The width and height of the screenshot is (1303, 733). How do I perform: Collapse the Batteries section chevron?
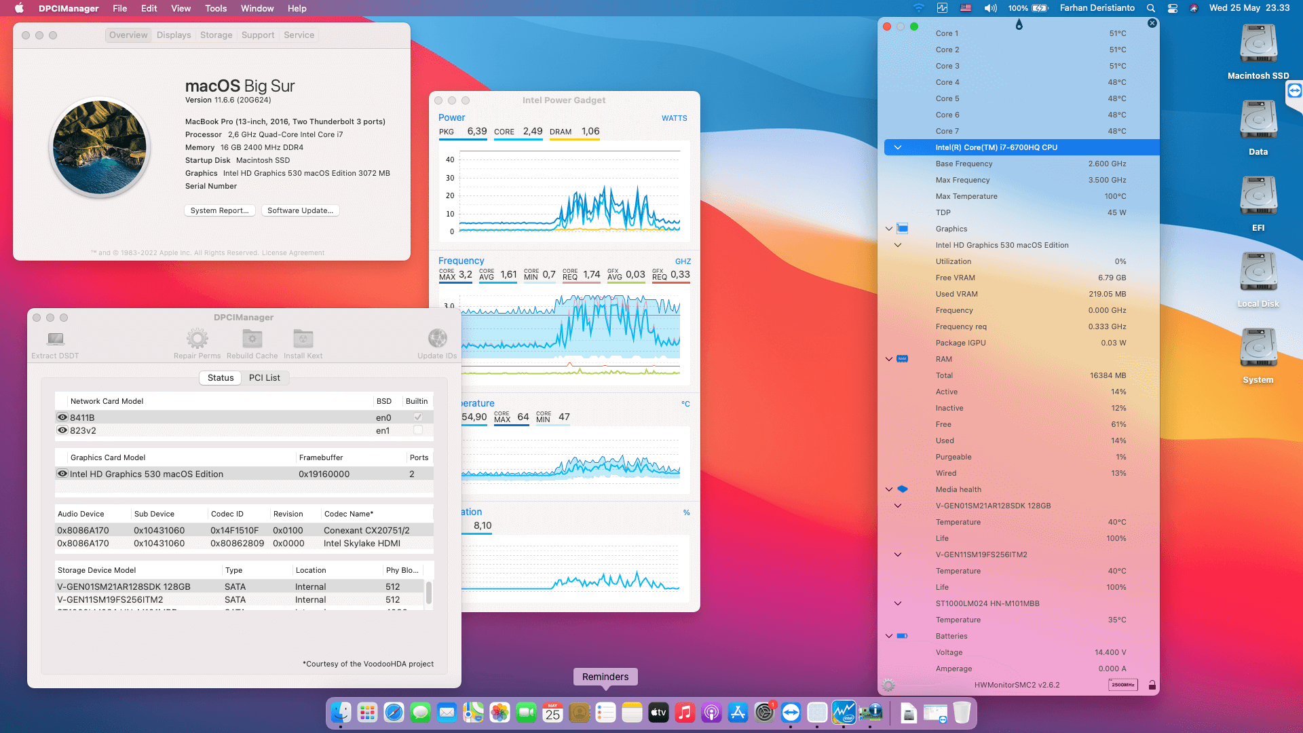889,636
